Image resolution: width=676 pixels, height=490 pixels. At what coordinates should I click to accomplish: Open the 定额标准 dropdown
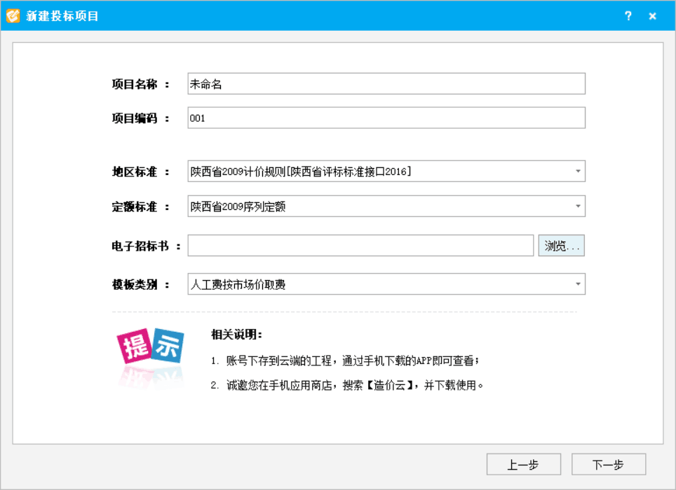578,206
